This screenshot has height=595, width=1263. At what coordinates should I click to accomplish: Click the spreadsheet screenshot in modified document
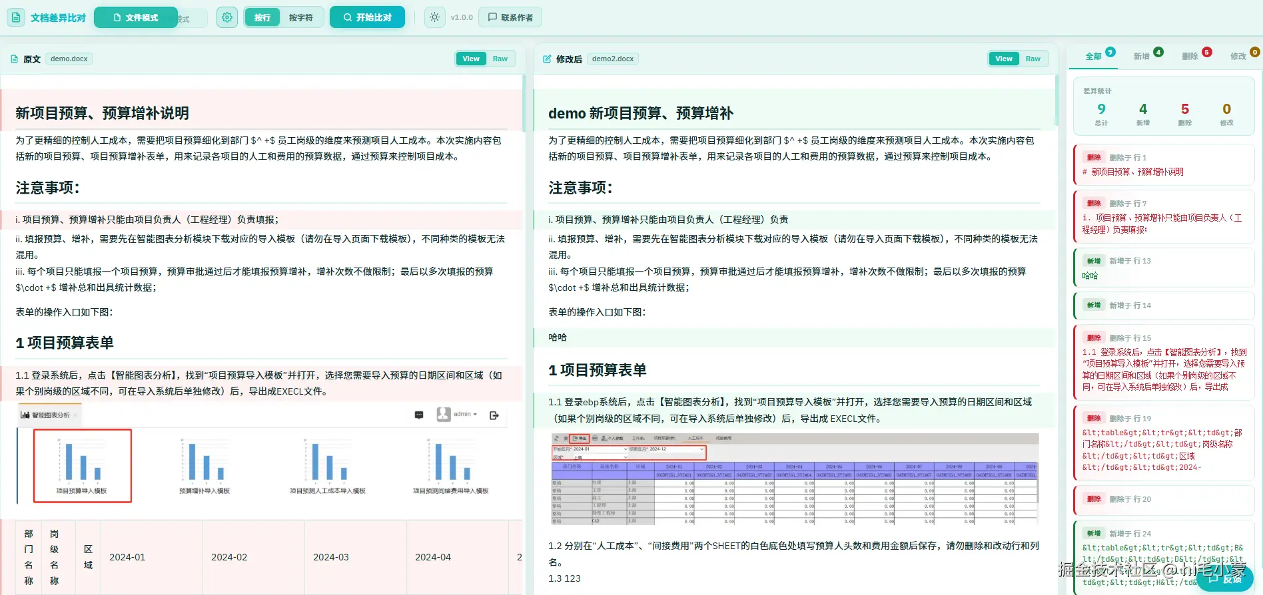795,479
